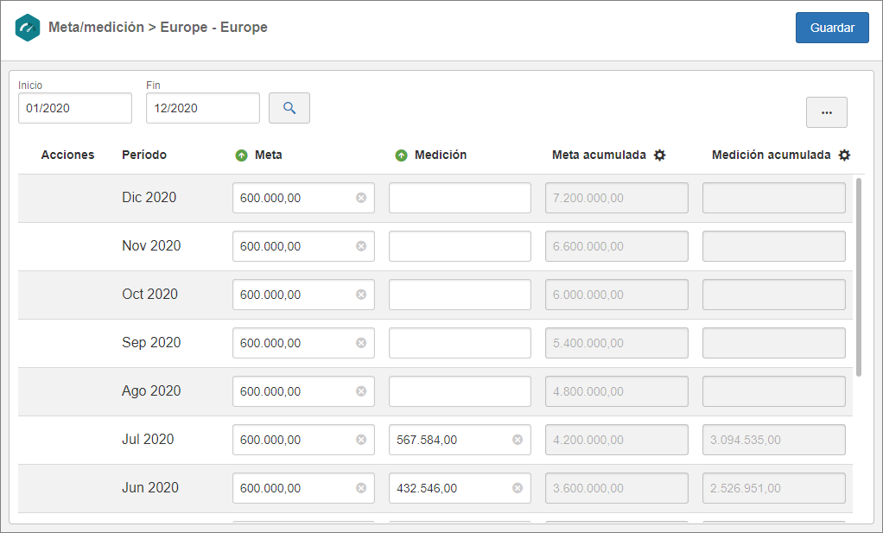Click the Nov 2020 Meta input field
Image resolution: width=883 pixels, height=533 pixels.
(x=303, y=246)
